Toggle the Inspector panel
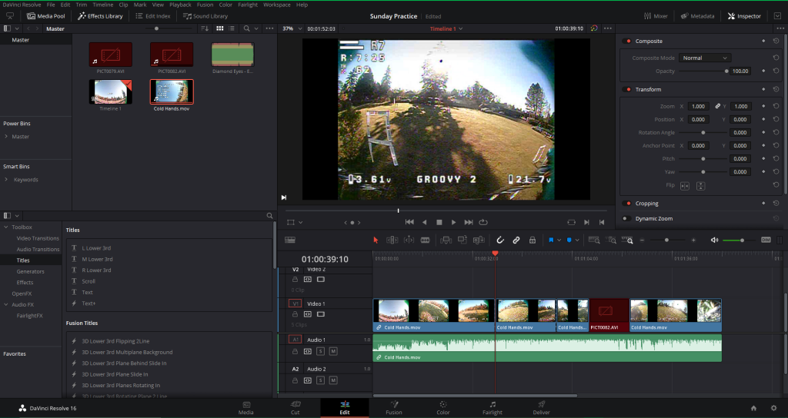788x418 pixels. (x=744, y=16)
